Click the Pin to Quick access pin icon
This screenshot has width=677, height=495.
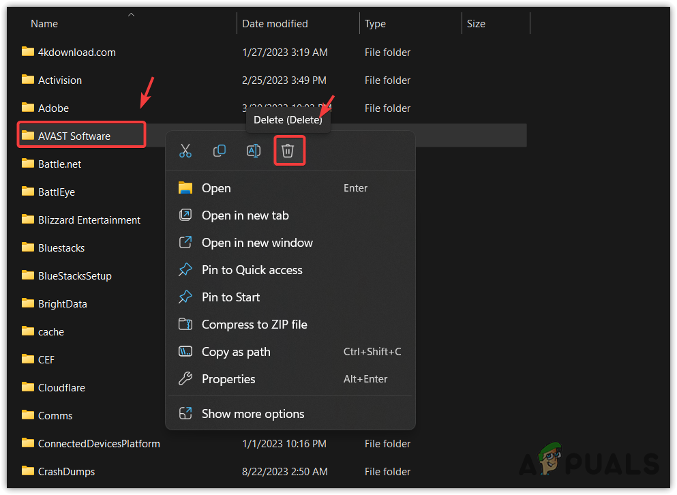[185, 269]
